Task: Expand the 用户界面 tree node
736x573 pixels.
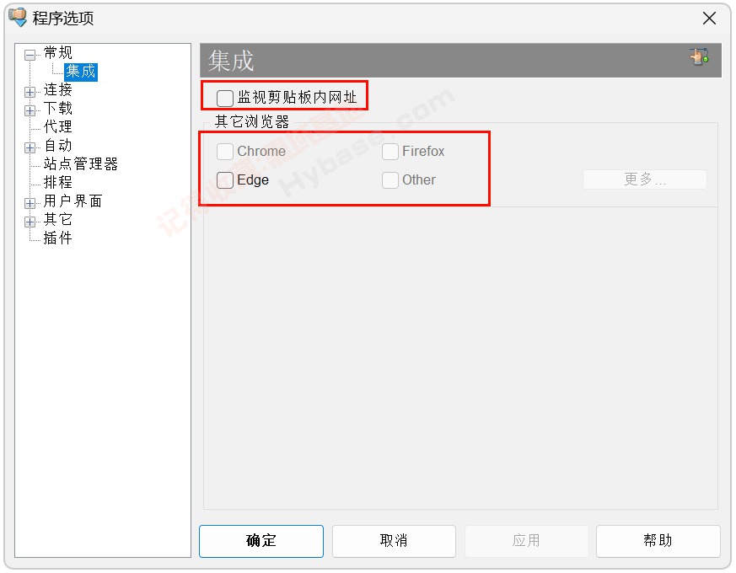Action: (x=29, y=201)
